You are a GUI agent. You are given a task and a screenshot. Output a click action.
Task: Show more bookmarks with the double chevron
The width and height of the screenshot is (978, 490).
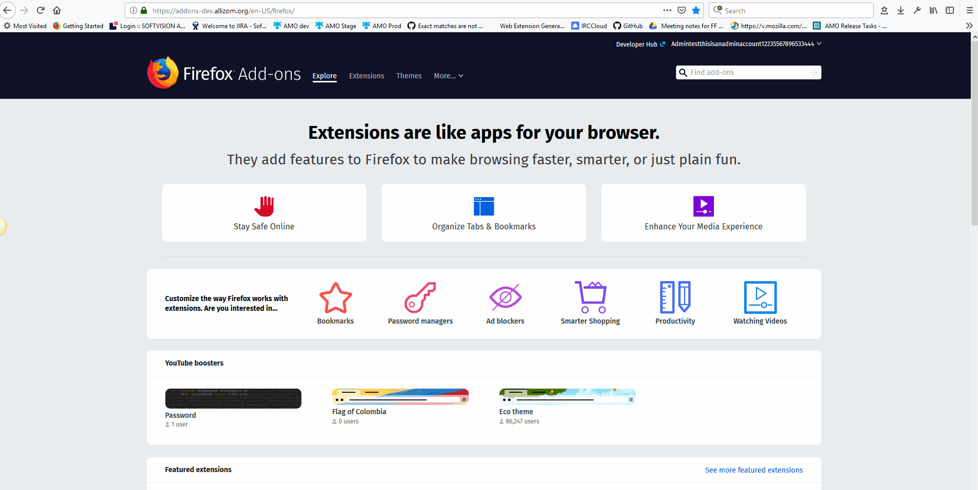click(969, 26)
